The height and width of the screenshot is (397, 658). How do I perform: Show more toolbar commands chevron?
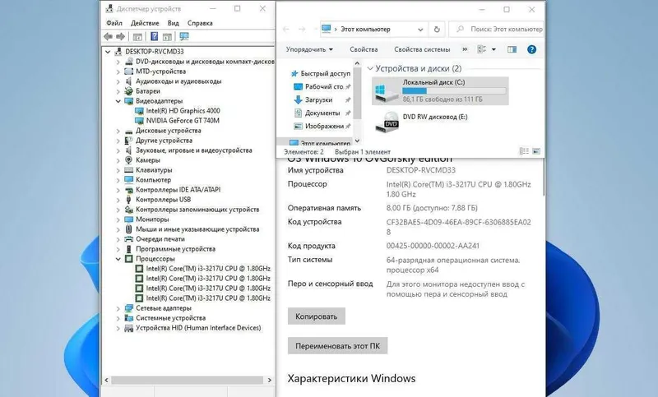coord(465,49)
